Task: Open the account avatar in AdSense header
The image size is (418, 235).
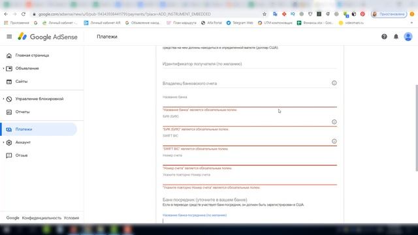Action: (408, 37)
